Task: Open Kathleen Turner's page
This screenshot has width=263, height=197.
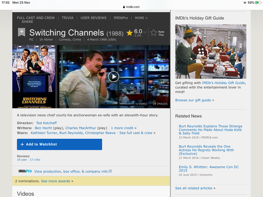Action: pyautogui.click(x=44, y=133)
